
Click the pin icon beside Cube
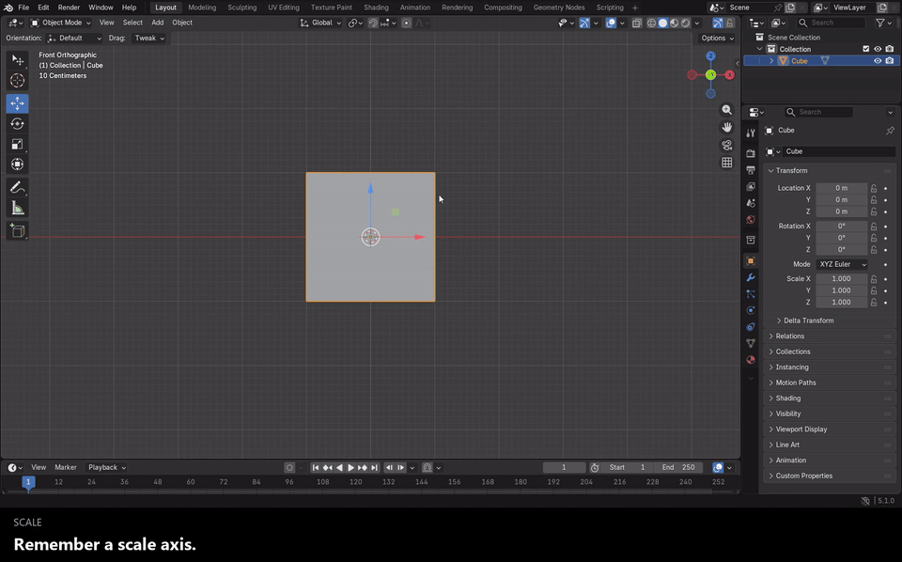(890, 131)
